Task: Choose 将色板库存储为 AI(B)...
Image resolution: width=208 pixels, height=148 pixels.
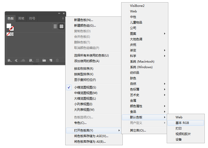Action: [94, 141]
